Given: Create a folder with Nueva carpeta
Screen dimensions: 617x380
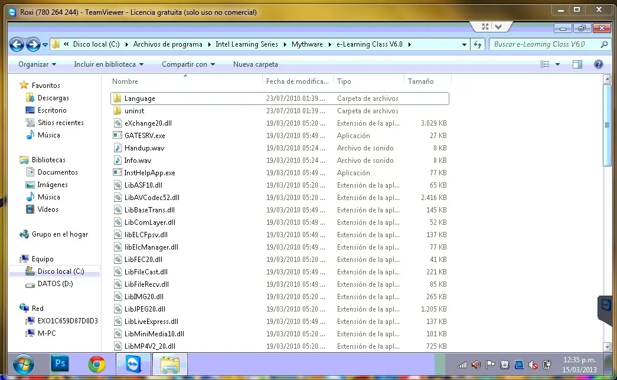Looking at the screenshot, I should tap(256, 64).
